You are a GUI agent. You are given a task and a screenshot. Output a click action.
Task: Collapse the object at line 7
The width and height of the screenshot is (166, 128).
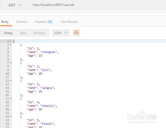(x=10, y=63)
